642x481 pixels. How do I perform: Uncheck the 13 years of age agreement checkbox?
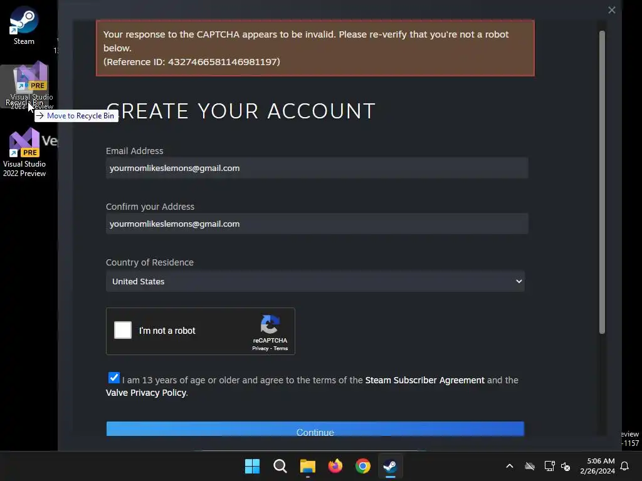pyautogui.click(x=114, y=378)
